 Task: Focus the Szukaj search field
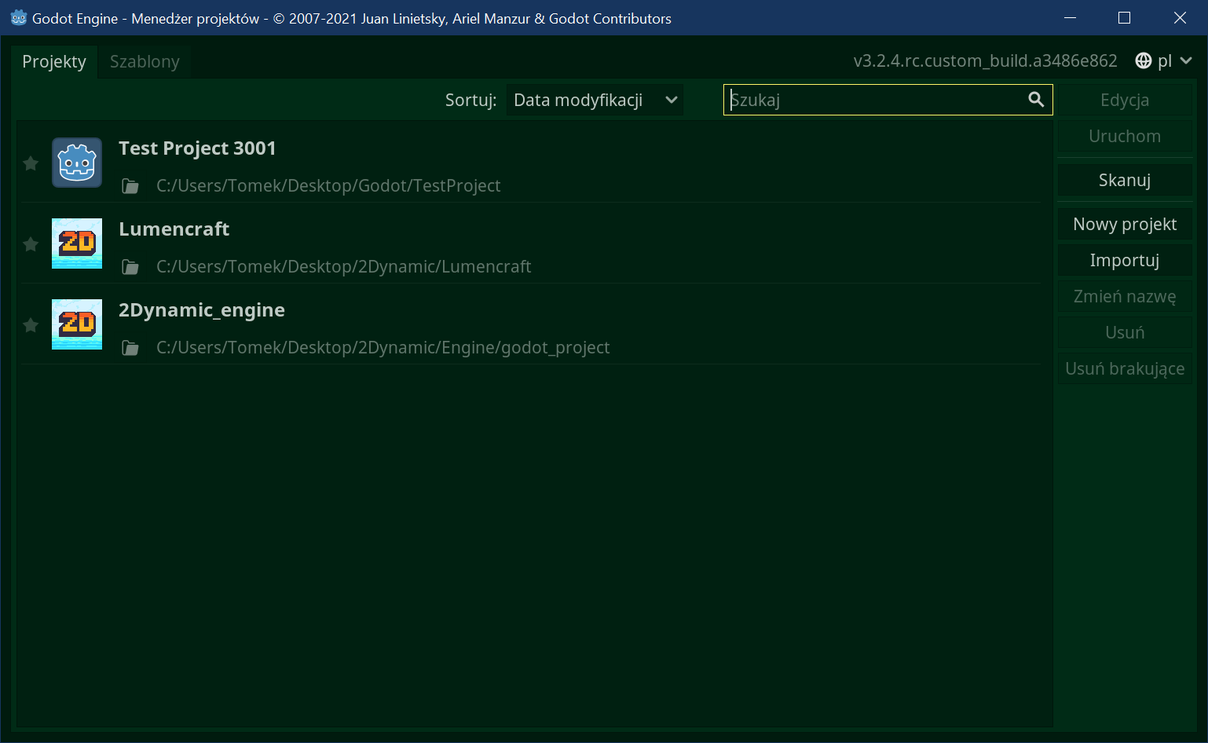click(x=888, y=100)
